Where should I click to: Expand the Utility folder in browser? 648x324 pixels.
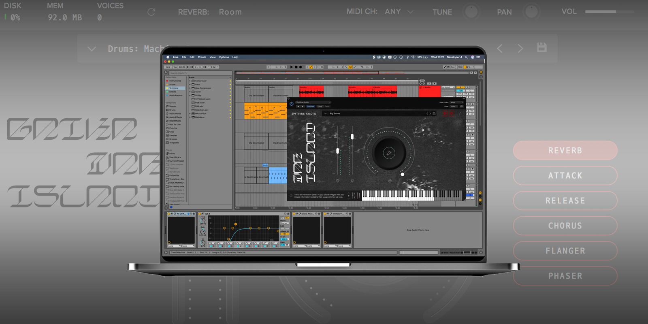coord(190,96)
